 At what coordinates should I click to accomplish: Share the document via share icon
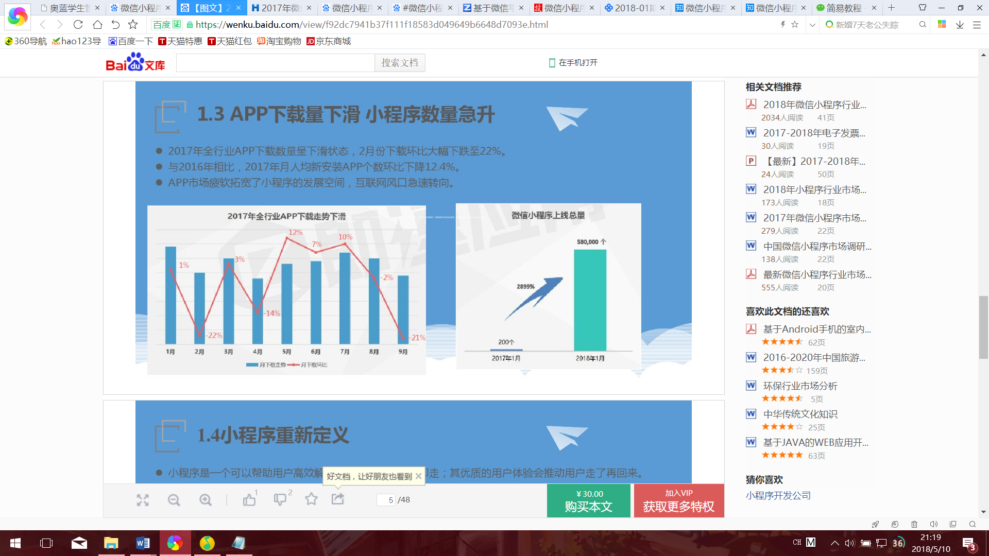[338, 499]
